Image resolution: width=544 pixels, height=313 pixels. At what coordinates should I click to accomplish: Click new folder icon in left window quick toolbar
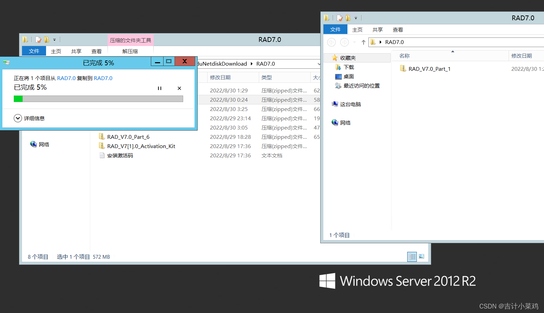(46, 40)
